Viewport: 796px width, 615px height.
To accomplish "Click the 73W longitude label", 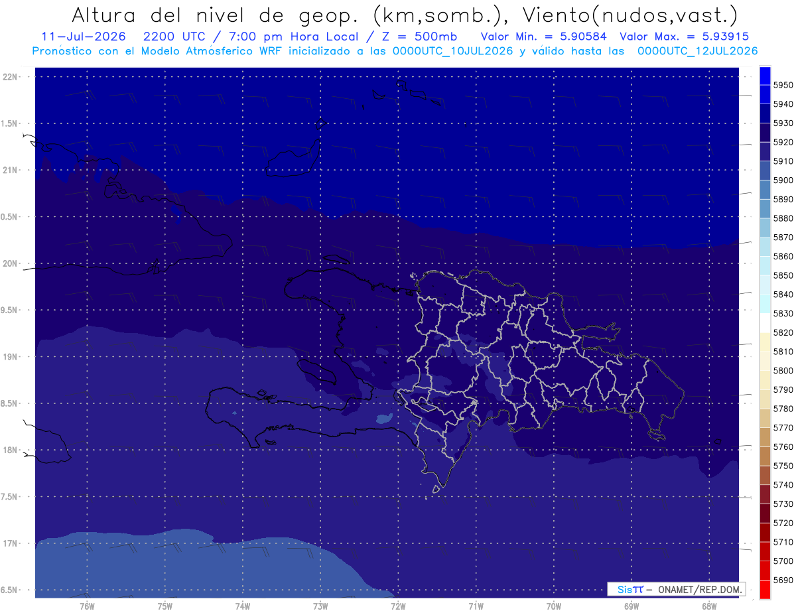I will coord(320,606).
